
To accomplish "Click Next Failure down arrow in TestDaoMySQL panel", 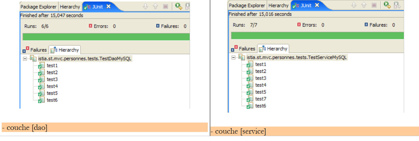I will point(146,6).
